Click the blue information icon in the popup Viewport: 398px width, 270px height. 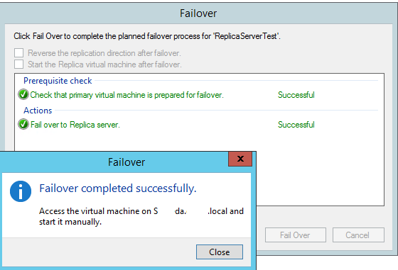coord(21,191)
